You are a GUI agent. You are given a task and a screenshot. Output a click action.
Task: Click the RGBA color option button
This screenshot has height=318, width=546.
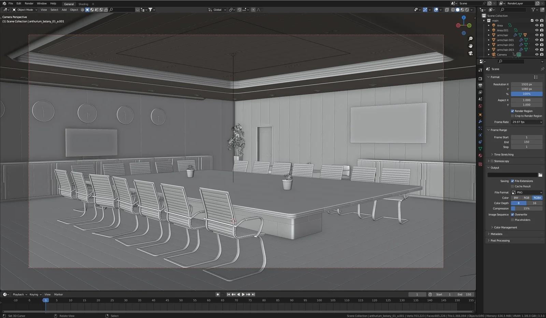[537, 198]
